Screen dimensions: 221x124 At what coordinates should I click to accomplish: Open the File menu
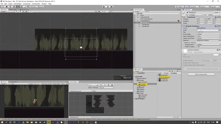point(2,4)
